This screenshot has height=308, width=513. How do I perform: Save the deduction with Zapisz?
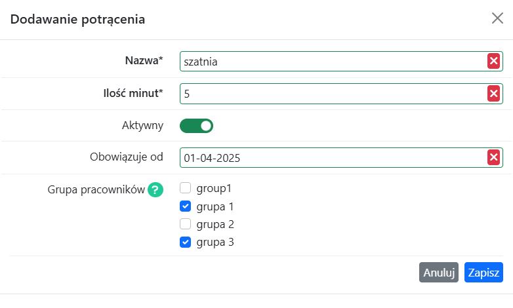(x=483, y=273)
